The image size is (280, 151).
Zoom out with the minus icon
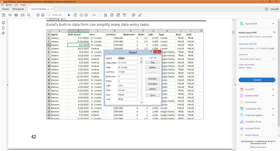(81, 15)
